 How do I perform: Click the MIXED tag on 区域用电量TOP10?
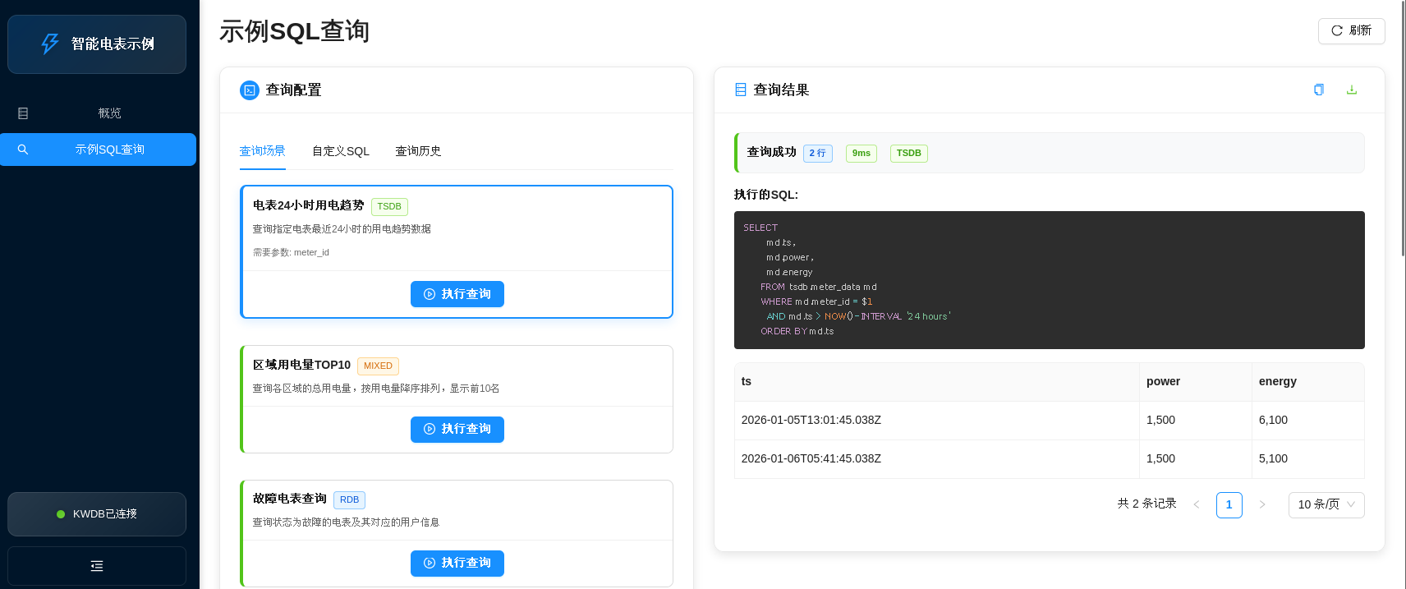pos(378,366)
